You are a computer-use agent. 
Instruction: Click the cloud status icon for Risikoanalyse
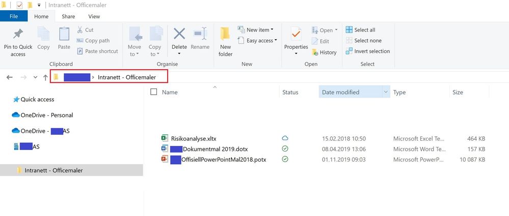click(285, 138)
